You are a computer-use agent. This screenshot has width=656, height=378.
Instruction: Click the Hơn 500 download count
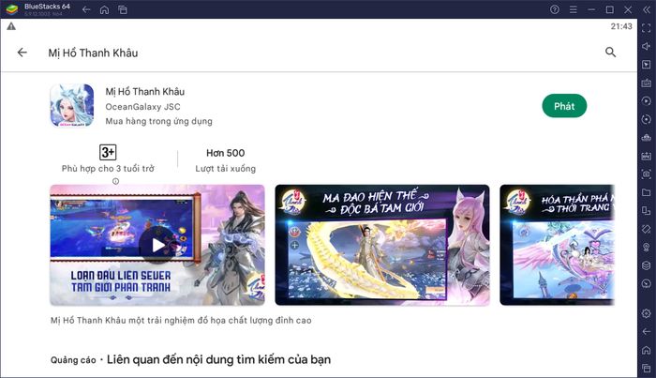[x=226, y=153]
